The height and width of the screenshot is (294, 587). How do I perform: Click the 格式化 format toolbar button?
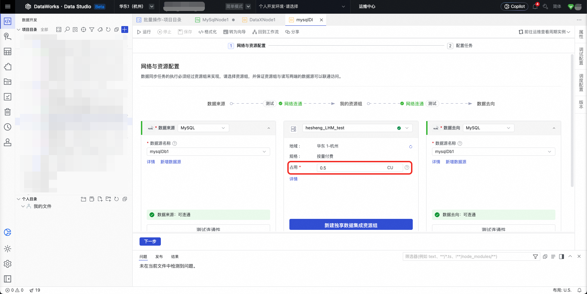click(208, 32)
